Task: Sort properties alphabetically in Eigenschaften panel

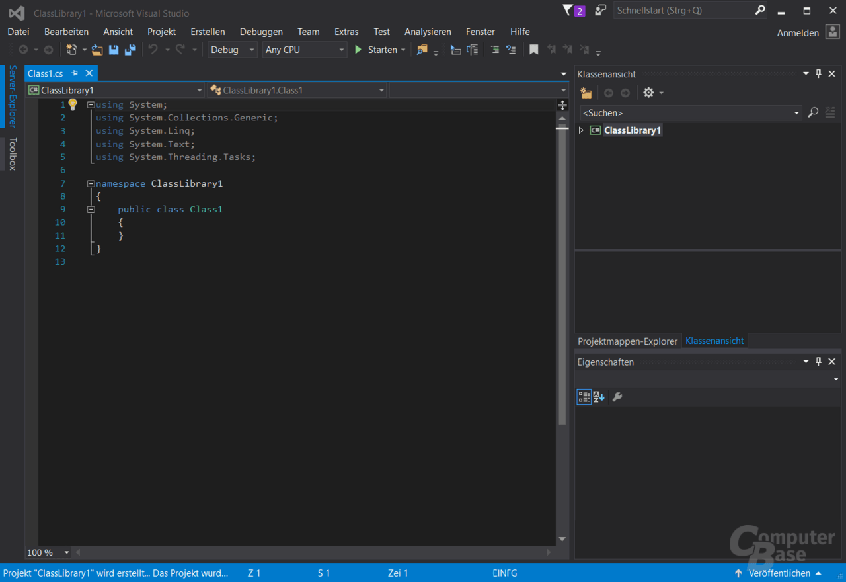Action: [598, 396]
